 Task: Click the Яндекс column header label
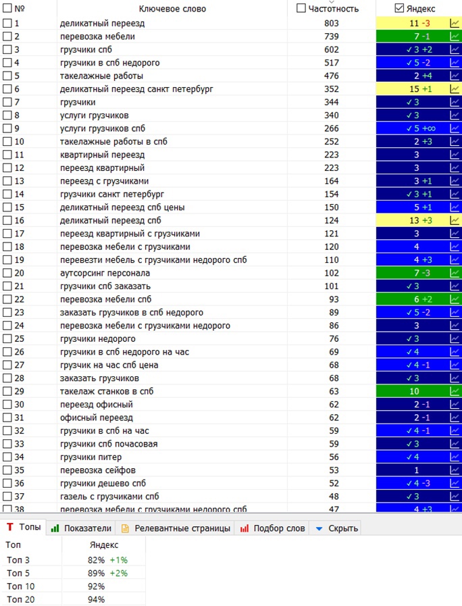(x=421, y=9)
